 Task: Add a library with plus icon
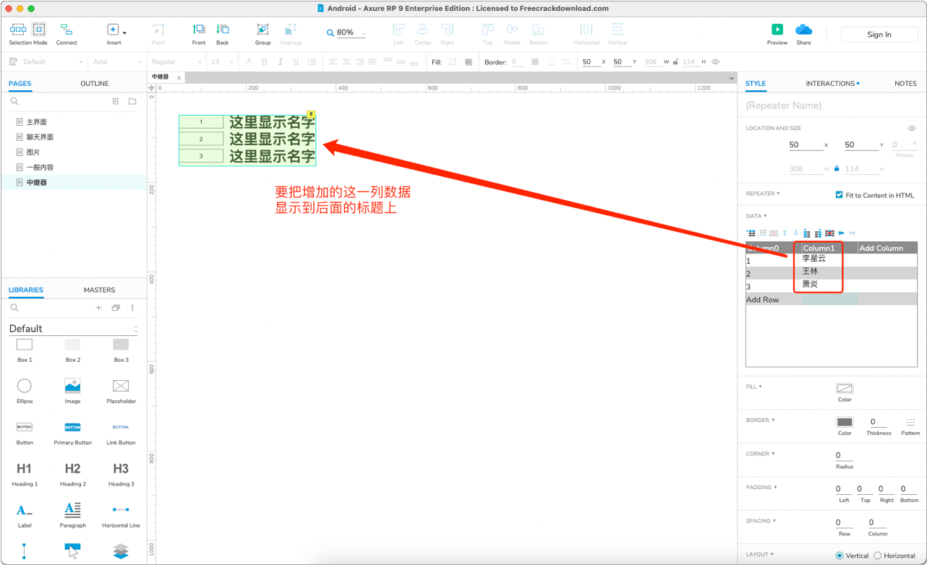click(99, 308)
